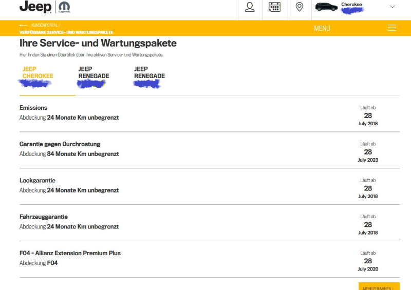Viewport: 411px width, 290px height.
Task: Follow the Kundenportal breadcrumb link
Action: click(x=45, y=25)
